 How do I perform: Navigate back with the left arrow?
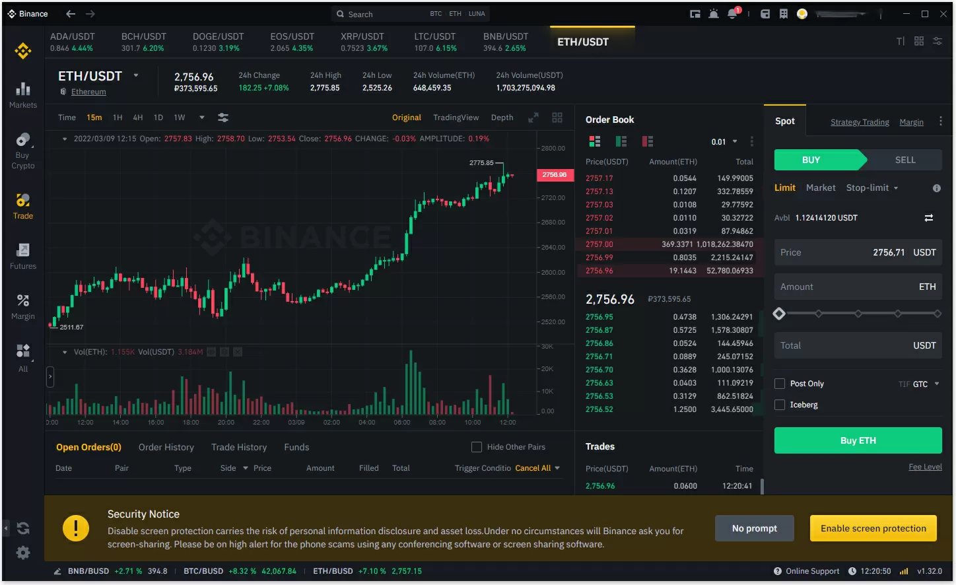tap(71, 14)
